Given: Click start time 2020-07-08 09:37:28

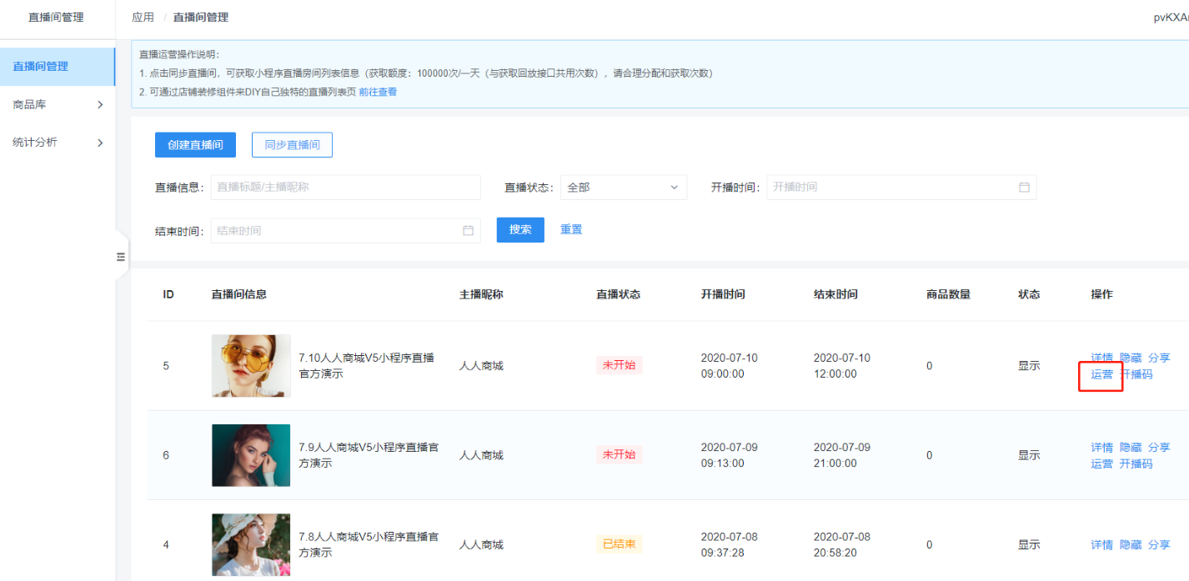Looking at the screenshot, I should [x=730, y=544].
